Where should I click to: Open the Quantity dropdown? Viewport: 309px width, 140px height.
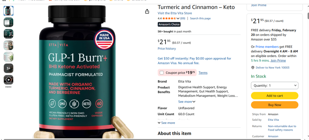point(274,86)
